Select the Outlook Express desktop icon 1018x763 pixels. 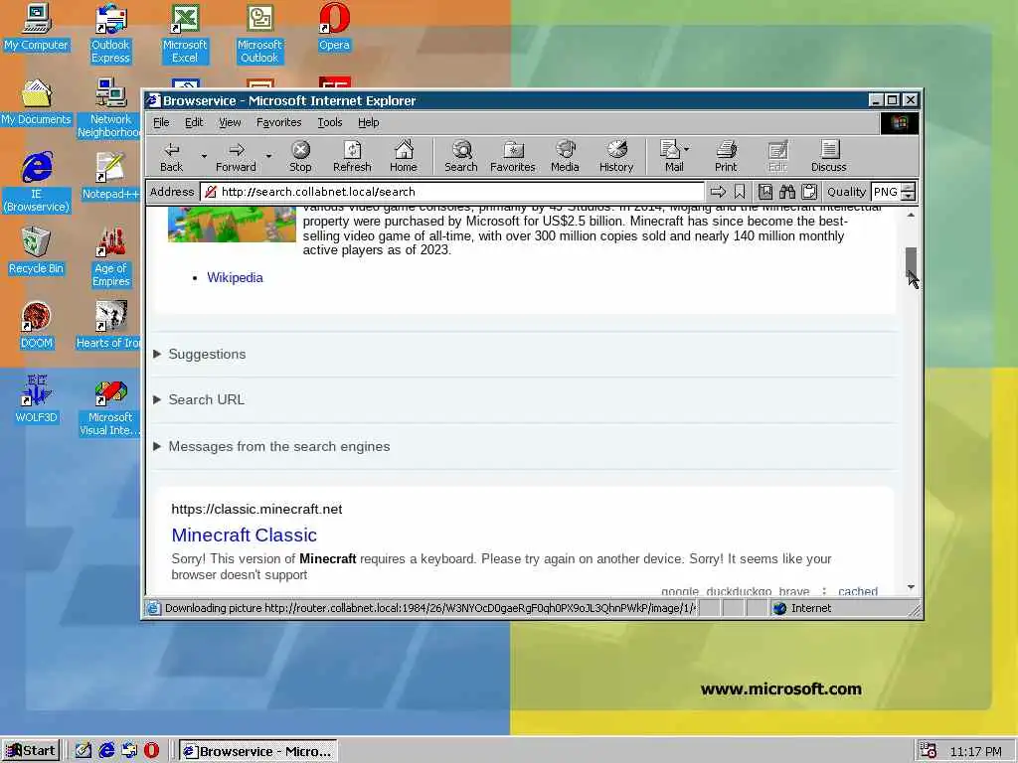(x=110, y=34)
